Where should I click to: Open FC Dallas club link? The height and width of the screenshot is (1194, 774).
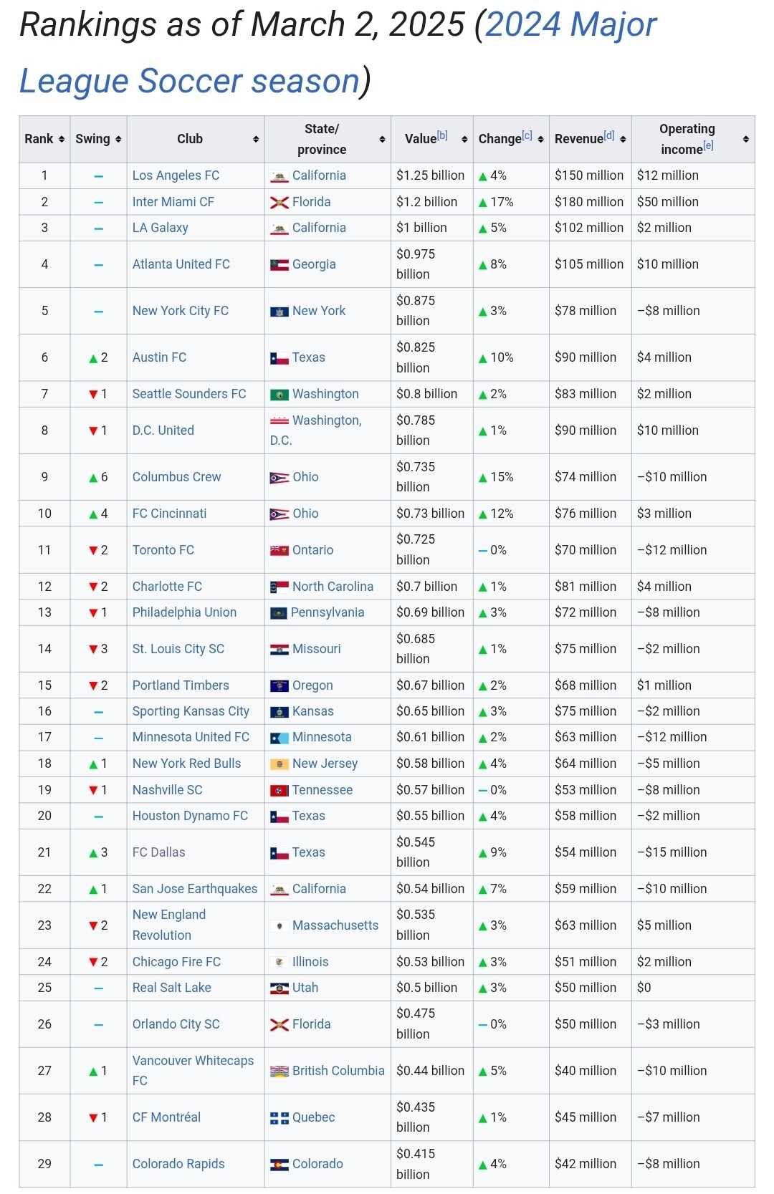[x=159, y=852]
